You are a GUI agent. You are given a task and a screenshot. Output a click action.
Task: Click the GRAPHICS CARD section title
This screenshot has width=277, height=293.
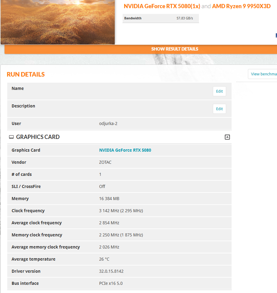pyautogui.click(x=38, y=137)
